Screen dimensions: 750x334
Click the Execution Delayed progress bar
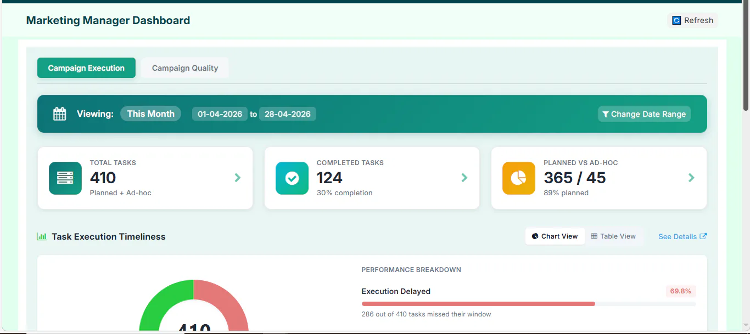tap(529, 304)
